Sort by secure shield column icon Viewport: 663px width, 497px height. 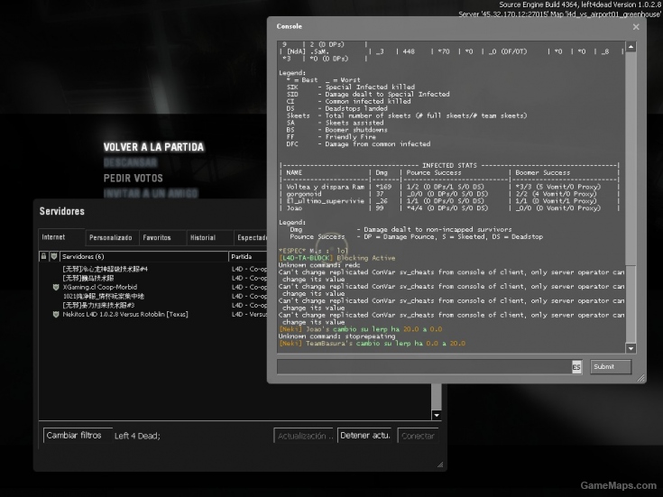point(54,256)
